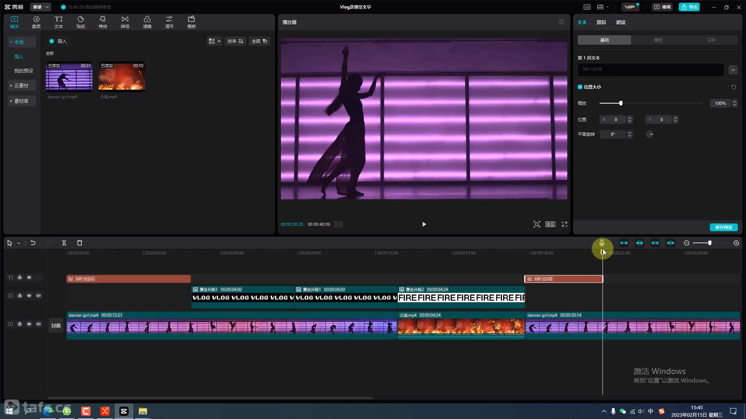Screen dimensions: 746x419
Task: Click the play button in the player
Action: [x=424, y=224]
